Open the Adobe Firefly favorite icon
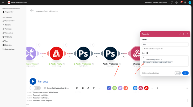 click(x=146, y=88)
